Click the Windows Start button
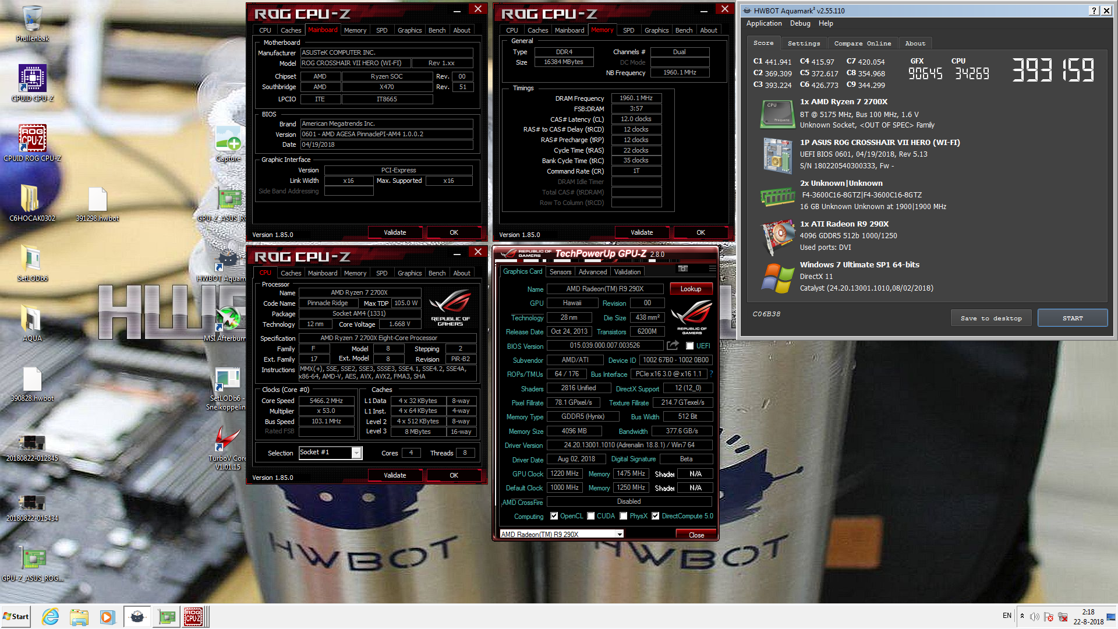Screen dimensions: 1118x629 tap(16, 617)
